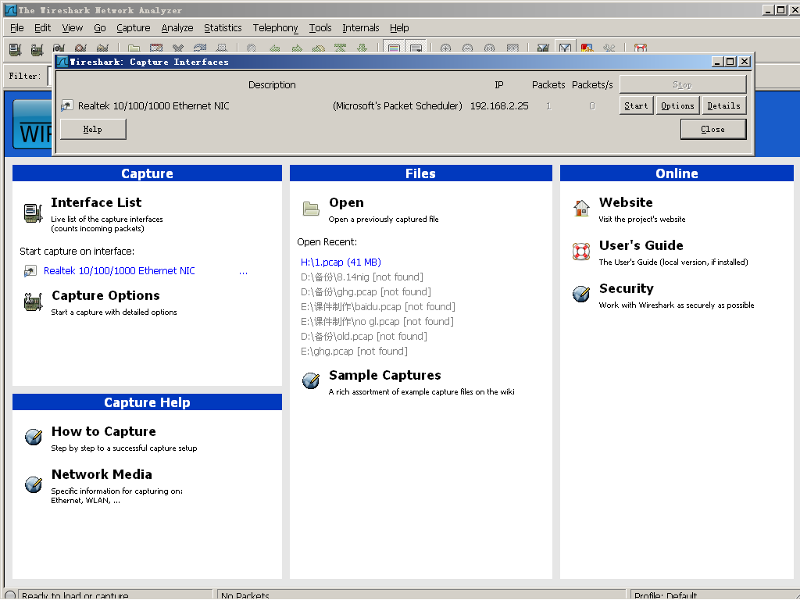Image resolution: width=800 pixels, height=600 pixels.
Task: Open recent file H:\1.pcap (41 MB)
Action: (341, 262)
